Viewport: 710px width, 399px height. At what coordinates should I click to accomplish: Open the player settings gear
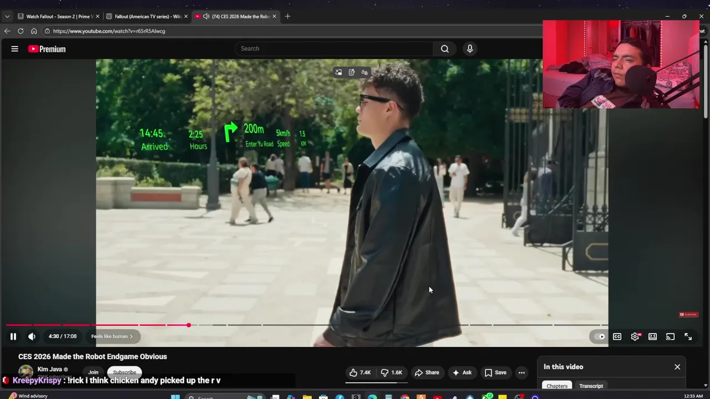pos(635,336)
